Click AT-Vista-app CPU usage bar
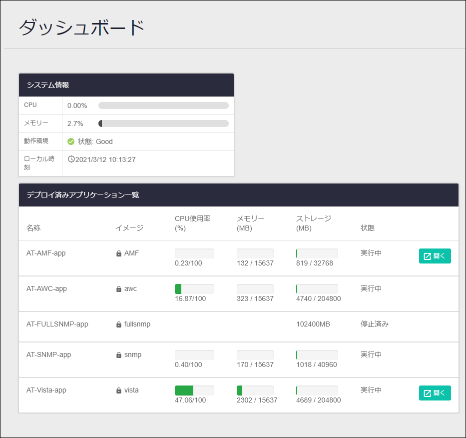This screenshot has height=438, width=466. point(194,390)
